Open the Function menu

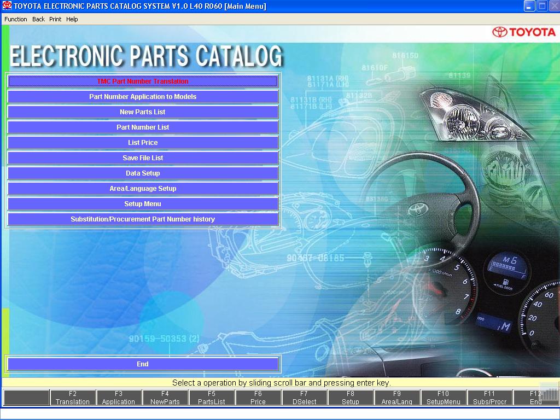click(16, 19)
